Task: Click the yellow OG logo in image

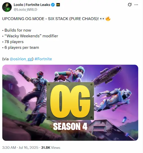Action: click(x=70, y=101)
